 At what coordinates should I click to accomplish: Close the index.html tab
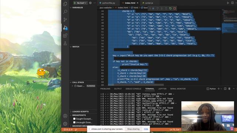[137, 3]
